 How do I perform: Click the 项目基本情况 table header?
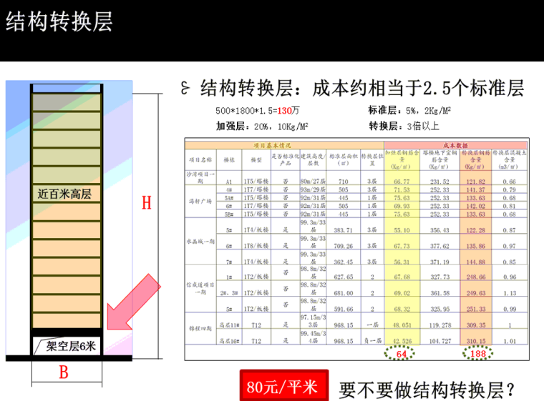271,145
